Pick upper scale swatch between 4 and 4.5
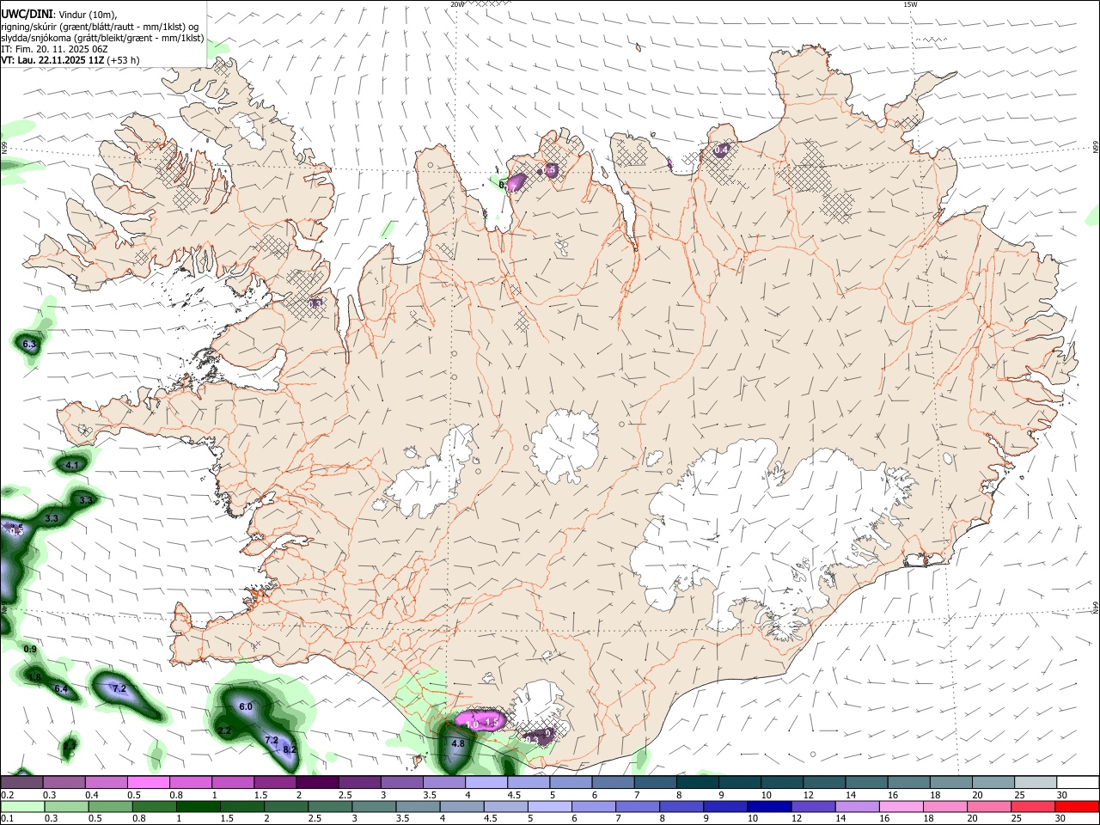The image size is (1100, 825). 486,783
